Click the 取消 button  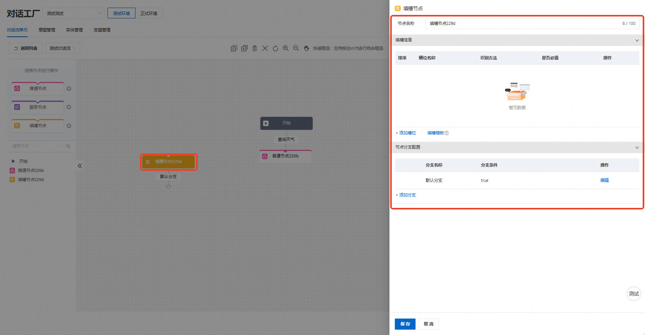[429, 324]
